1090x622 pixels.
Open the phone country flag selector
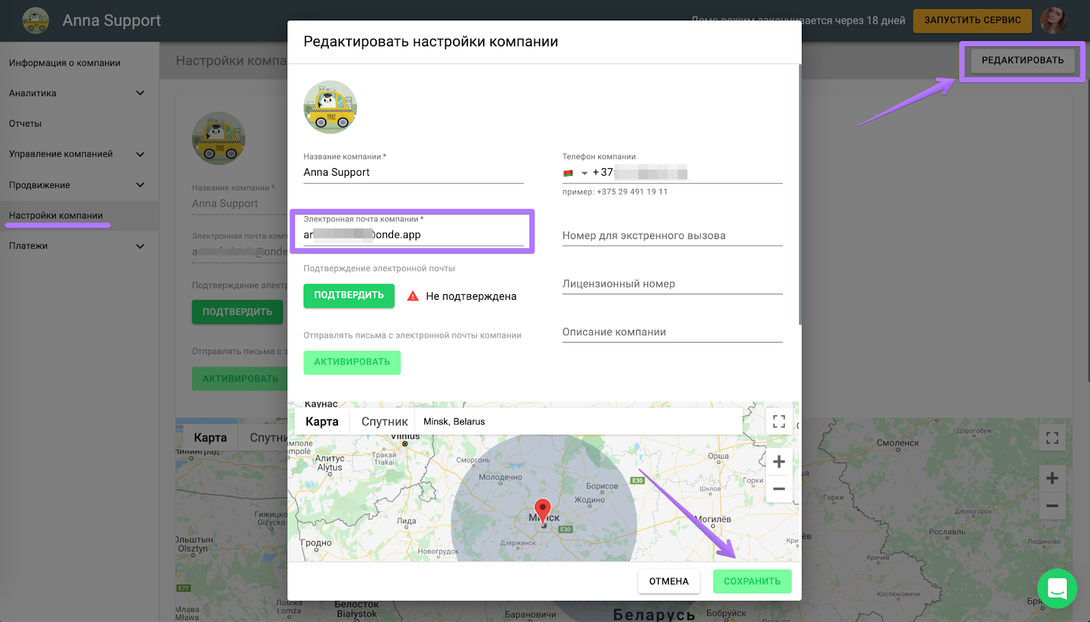point(575,173)
